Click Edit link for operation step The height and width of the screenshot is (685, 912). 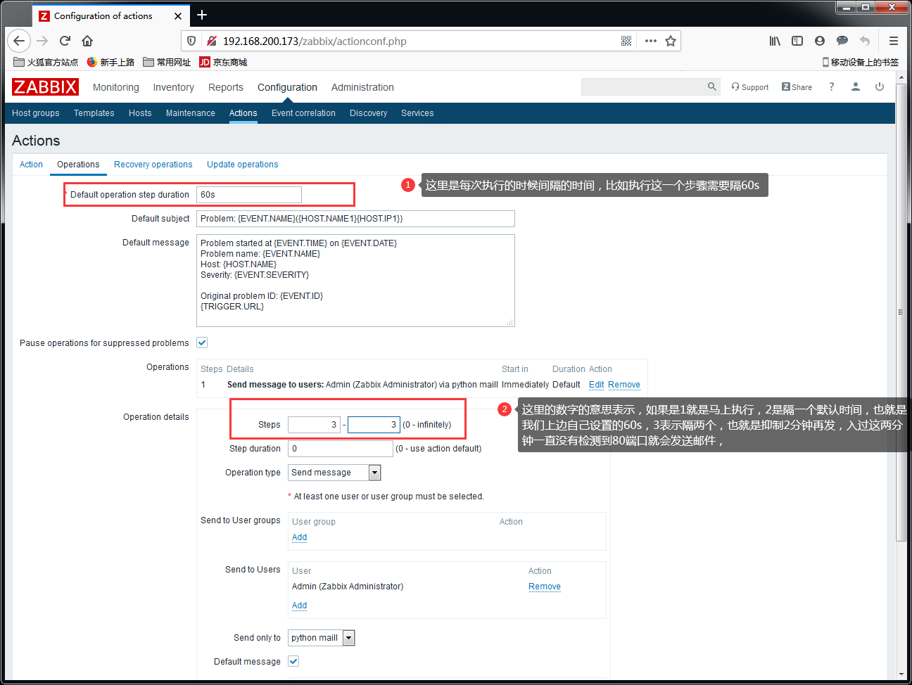point(596,385)
